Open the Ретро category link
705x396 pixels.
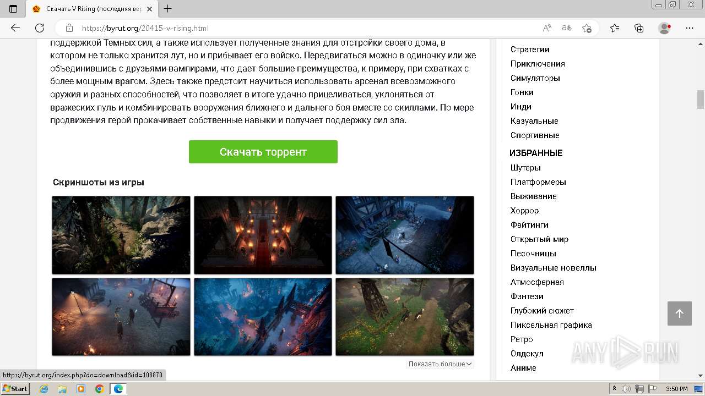pos(522,339)
